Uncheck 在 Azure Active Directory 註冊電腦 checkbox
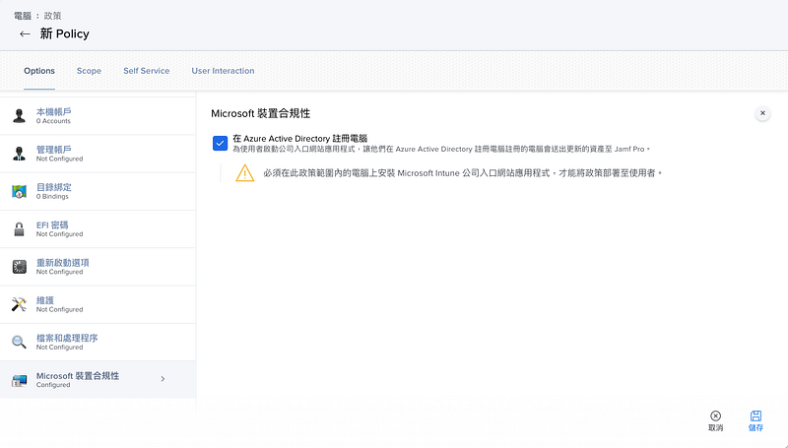788x448 pixels. (220, 143)
